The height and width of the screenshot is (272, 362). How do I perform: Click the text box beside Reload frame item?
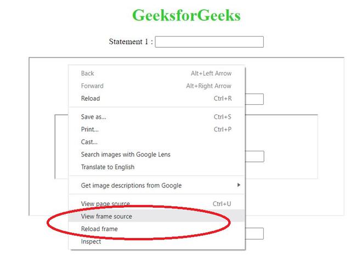255,234
